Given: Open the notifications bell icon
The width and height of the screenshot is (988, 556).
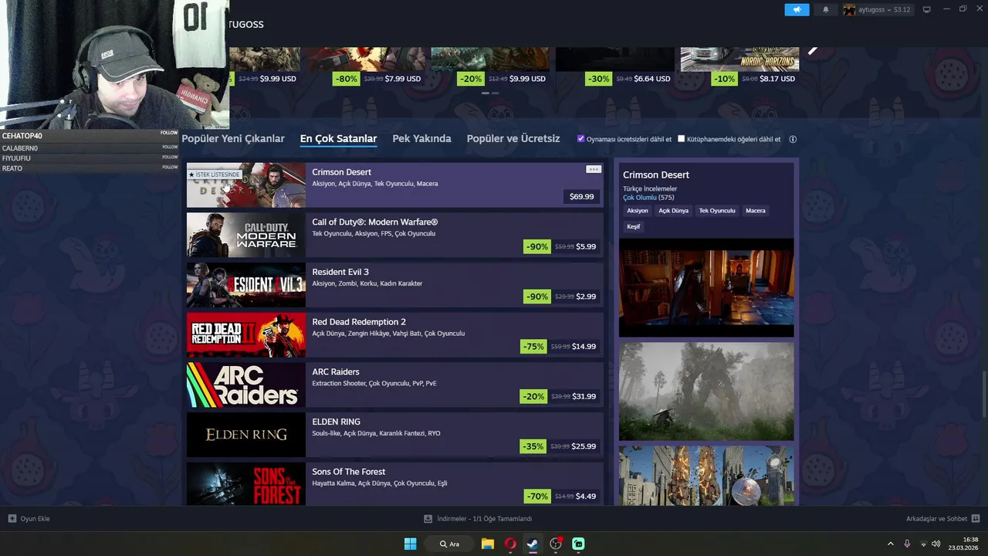Looking at the screenshot, I should (826, 9).
